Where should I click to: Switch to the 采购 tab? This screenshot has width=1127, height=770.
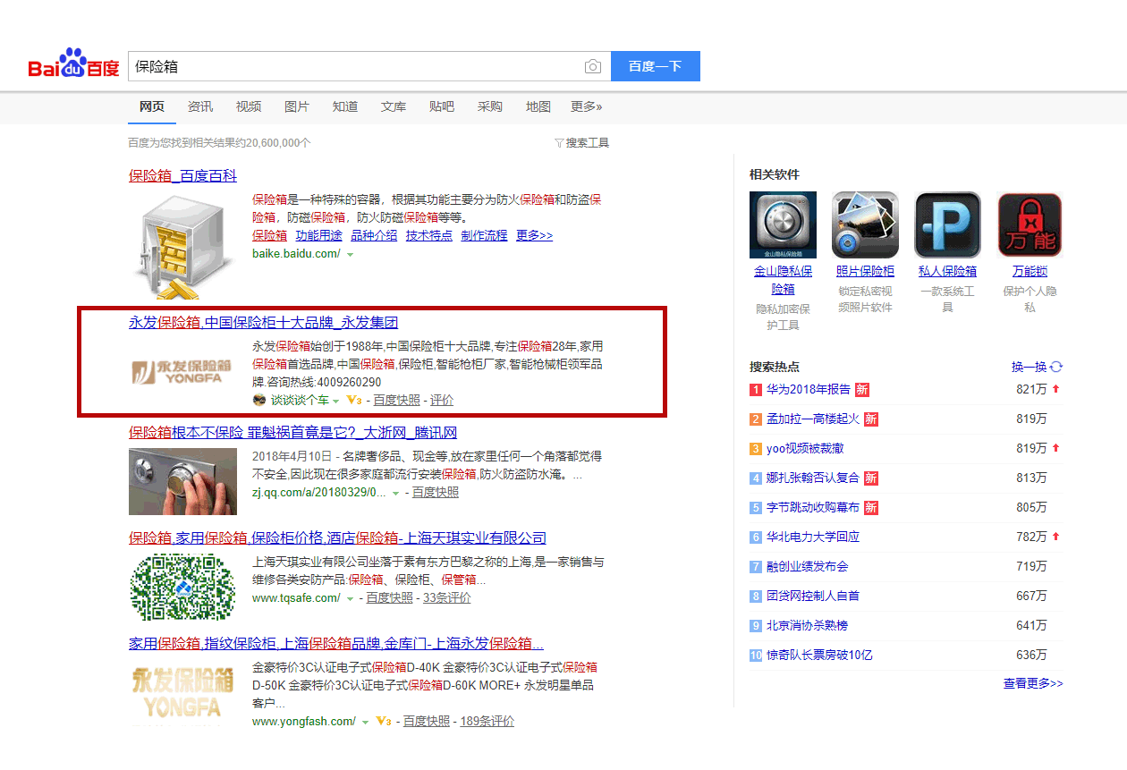(x=490, y=106)
